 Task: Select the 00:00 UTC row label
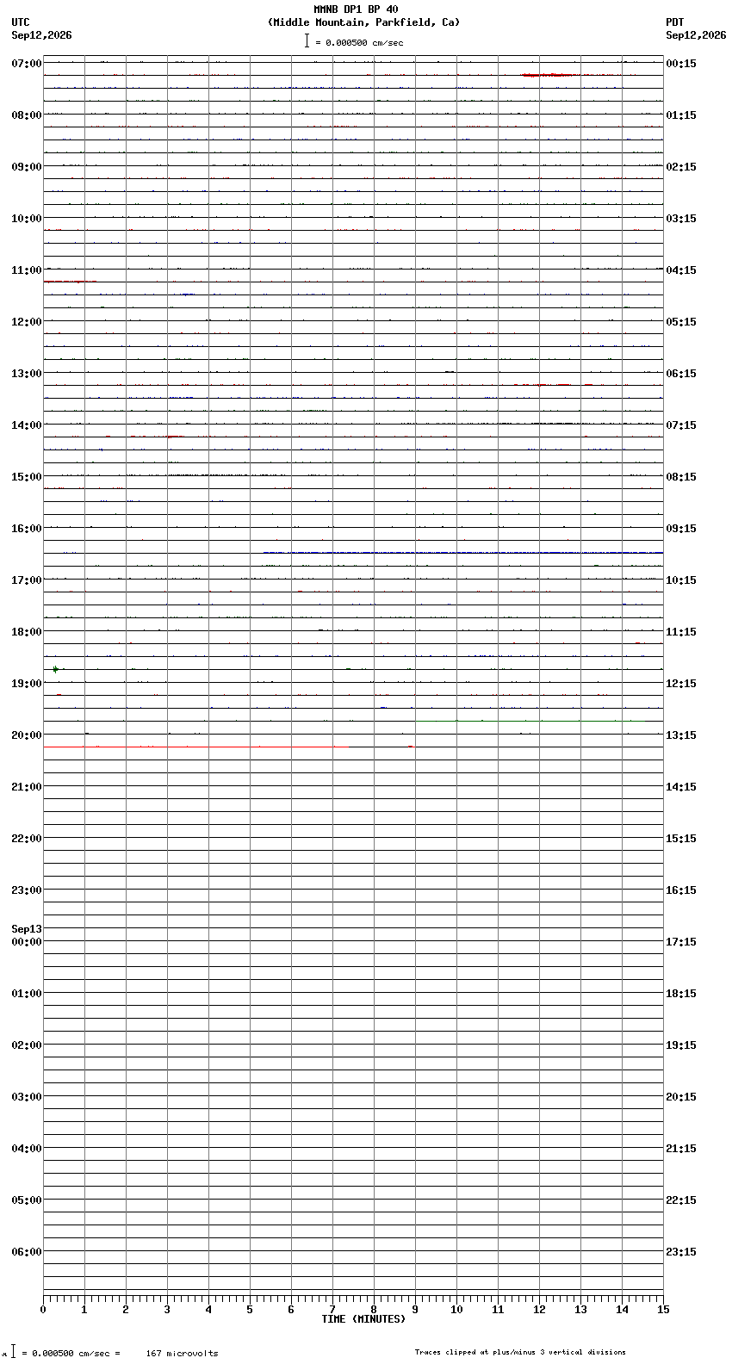(27, 942)
